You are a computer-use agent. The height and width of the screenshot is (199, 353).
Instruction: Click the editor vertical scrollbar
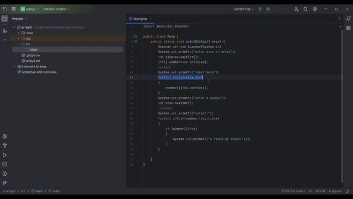(x=342, y=106)
